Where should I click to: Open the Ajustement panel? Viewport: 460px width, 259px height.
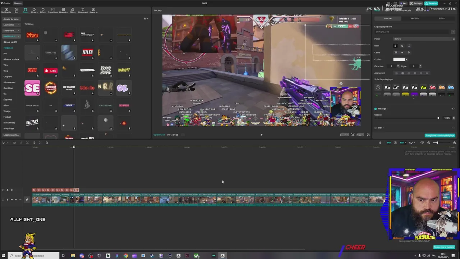[x=83, y=10]
